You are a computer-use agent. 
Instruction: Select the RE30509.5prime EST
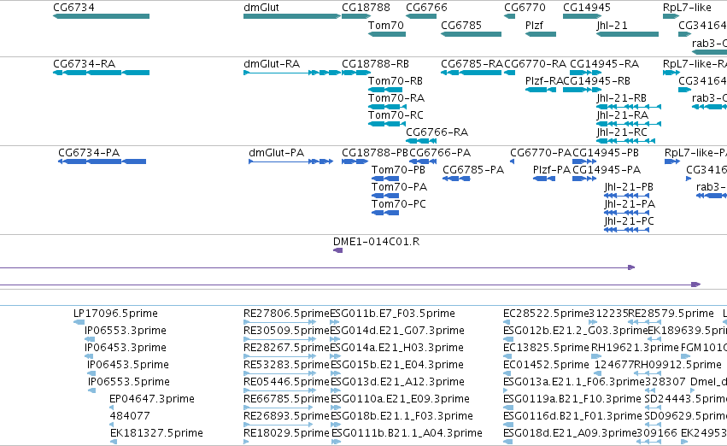point(279,339)
